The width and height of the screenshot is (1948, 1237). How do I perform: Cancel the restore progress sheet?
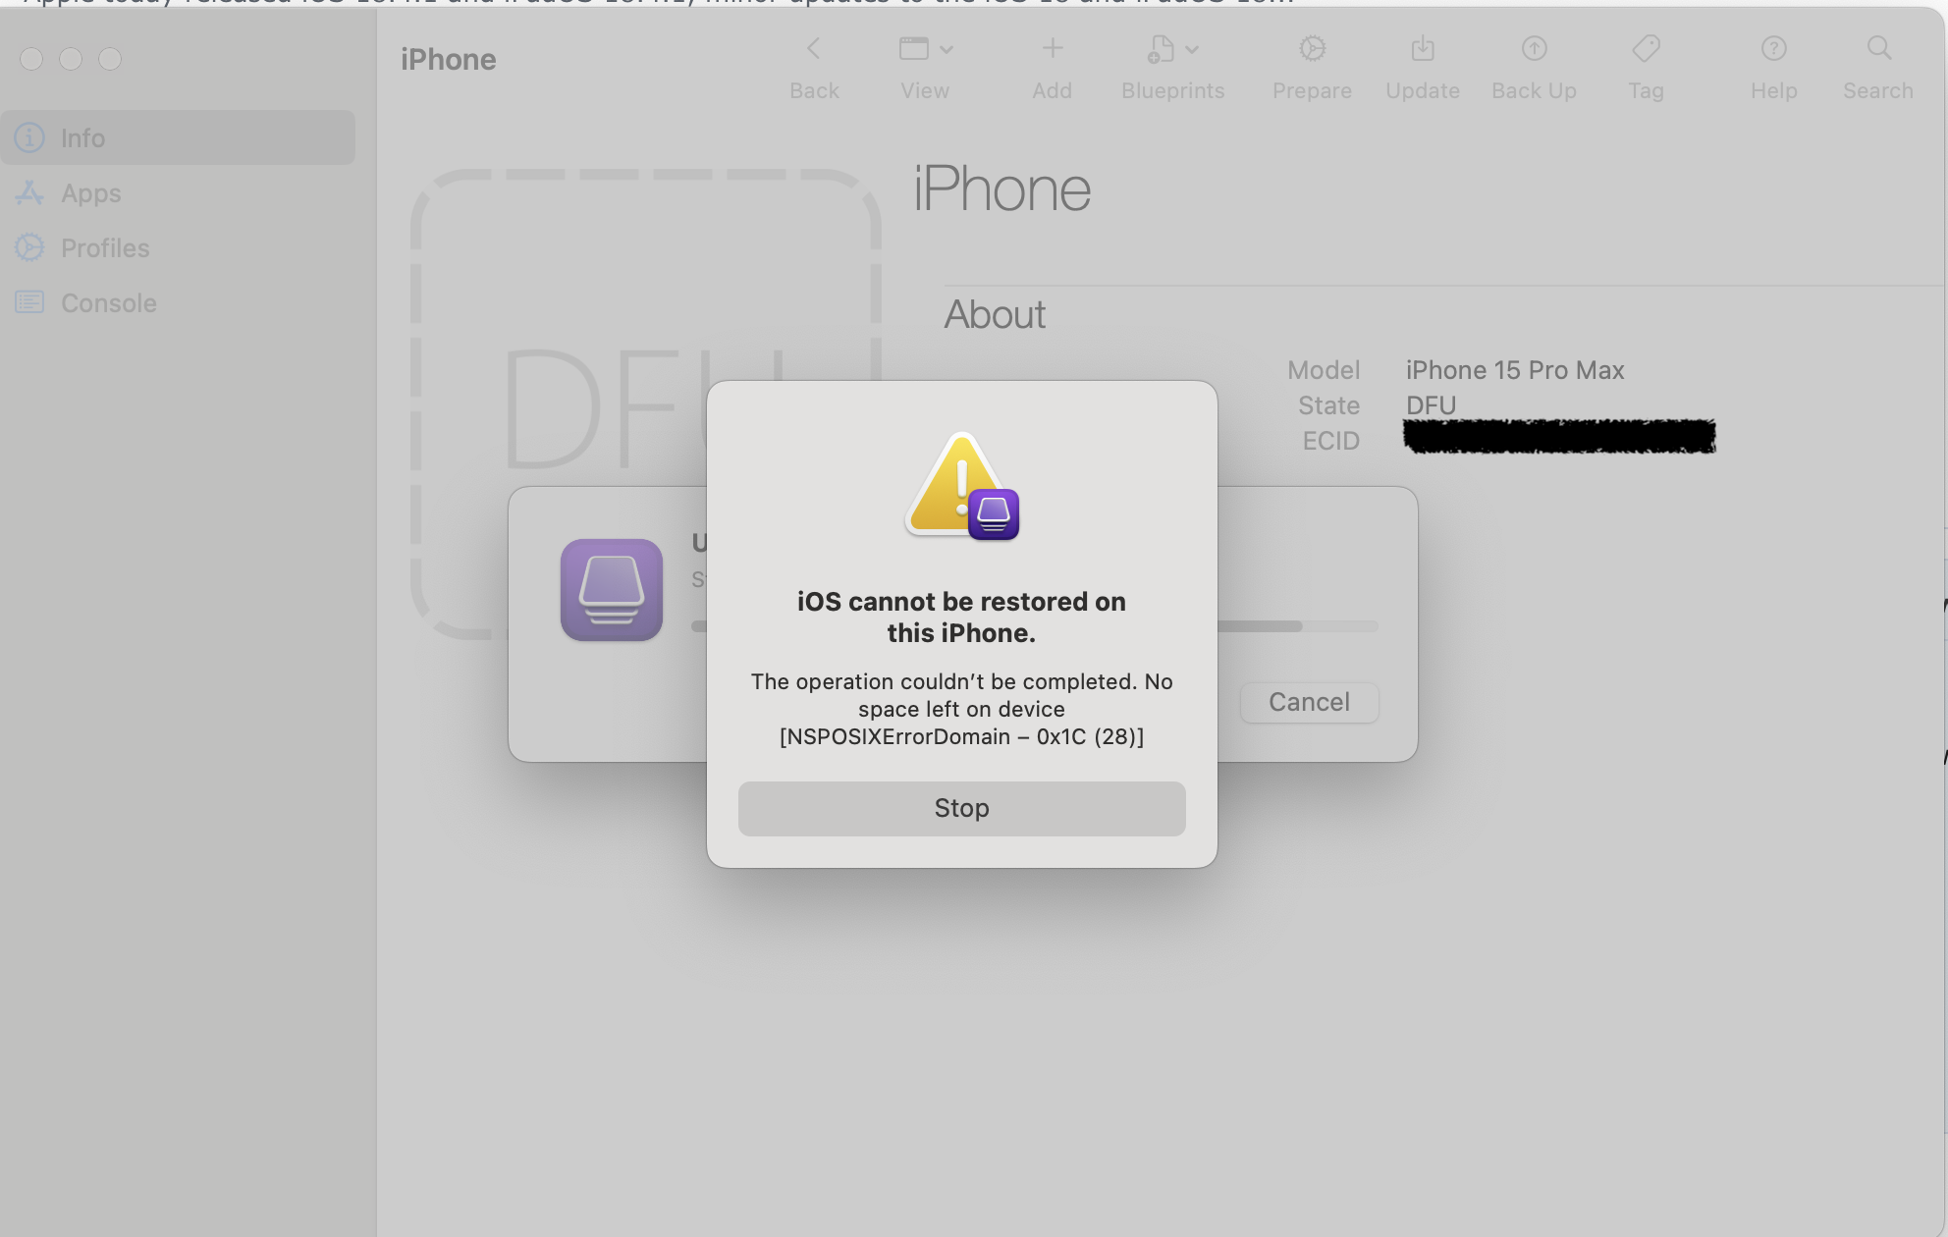(x=1309, y=702)
